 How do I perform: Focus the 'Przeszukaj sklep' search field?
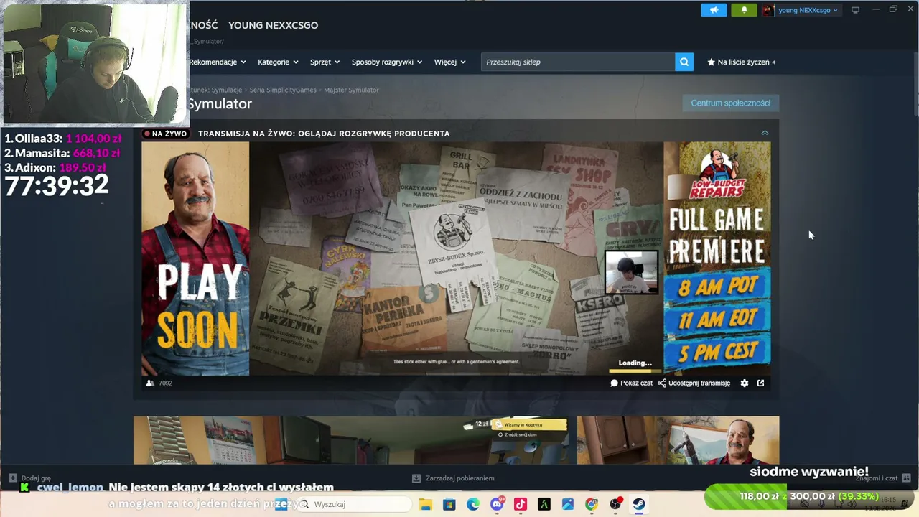coord(578,62)
